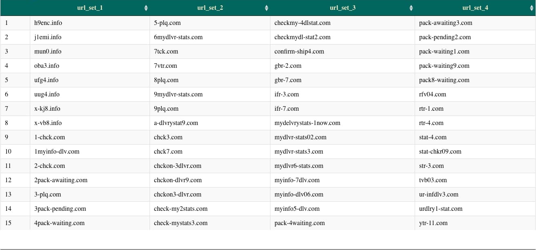
Task: Select the url_set_4 column header
Action: coord(475,7)
